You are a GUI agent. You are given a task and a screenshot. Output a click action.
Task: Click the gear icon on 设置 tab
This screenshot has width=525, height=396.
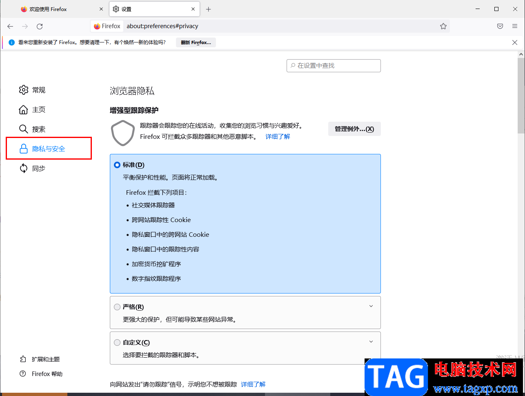point(116,9)
